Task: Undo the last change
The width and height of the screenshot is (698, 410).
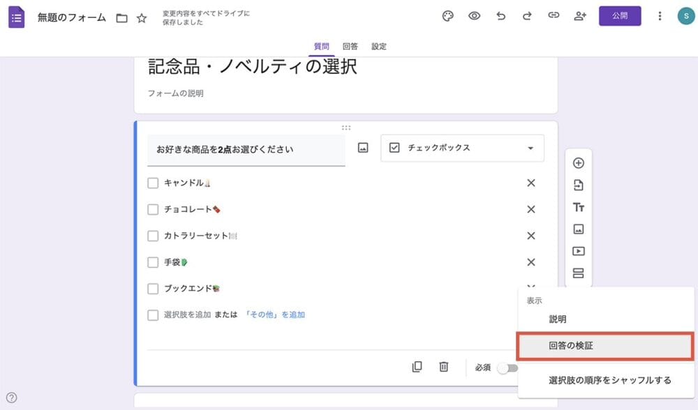Action: [x=500, y=15]
